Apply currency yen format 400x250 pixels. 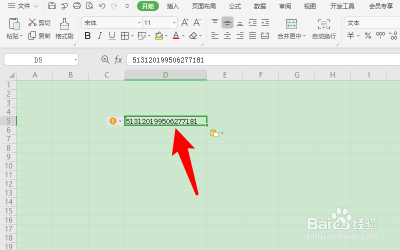coord(351,35)
